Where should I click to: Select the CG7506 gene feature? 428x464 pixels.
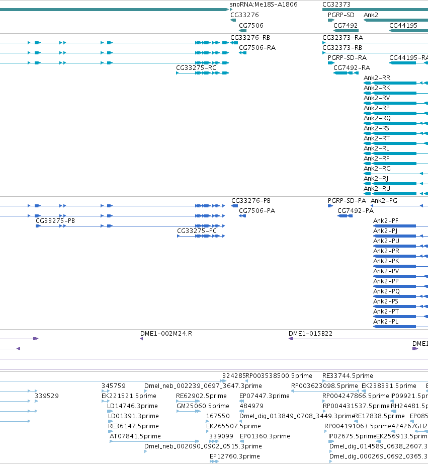(x=242, y=31)
